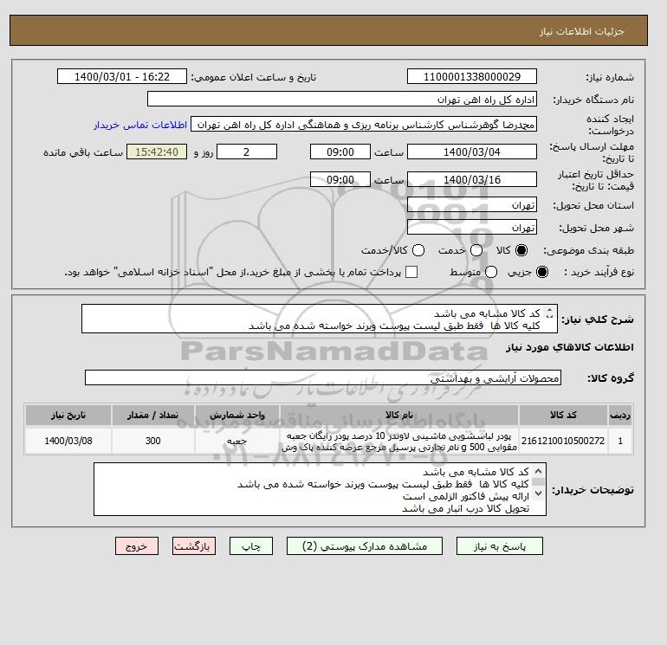Viewport: 667px width, 645px height.
Task: Click the نام دستگاه خریدار field
Action: click(342, 99)
